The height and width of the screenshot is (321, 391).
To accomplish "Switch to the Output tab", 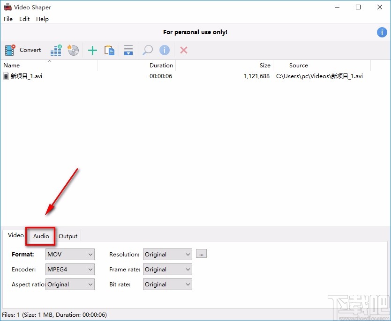I will click(x=68, y=236).
